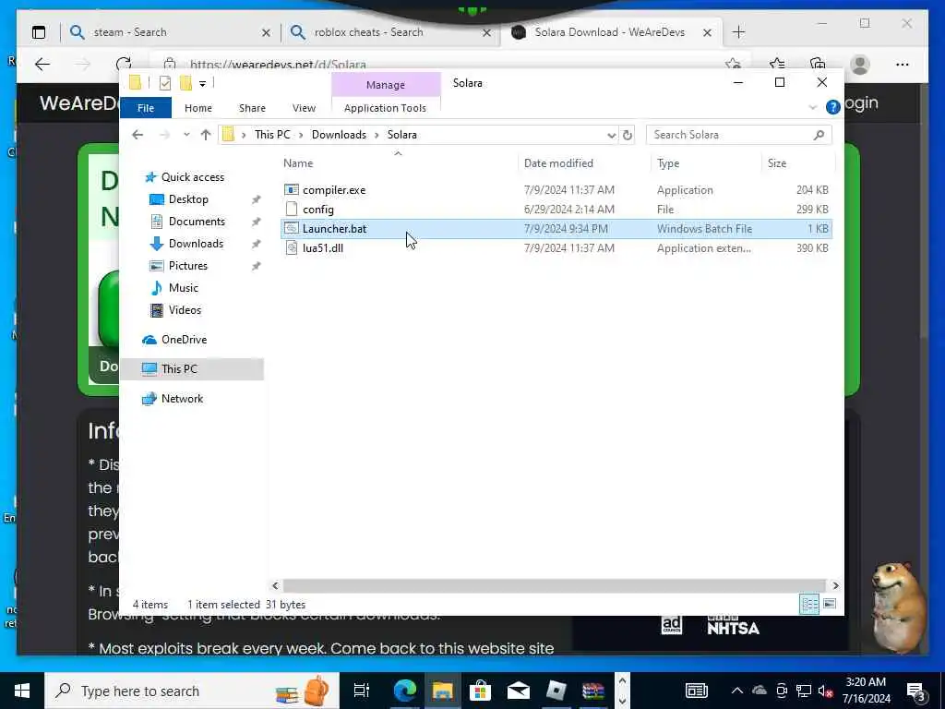The height and width of the screenshot is (709, 945).
Task: Click the Search Solara field
Action: [x=739, y=135]
